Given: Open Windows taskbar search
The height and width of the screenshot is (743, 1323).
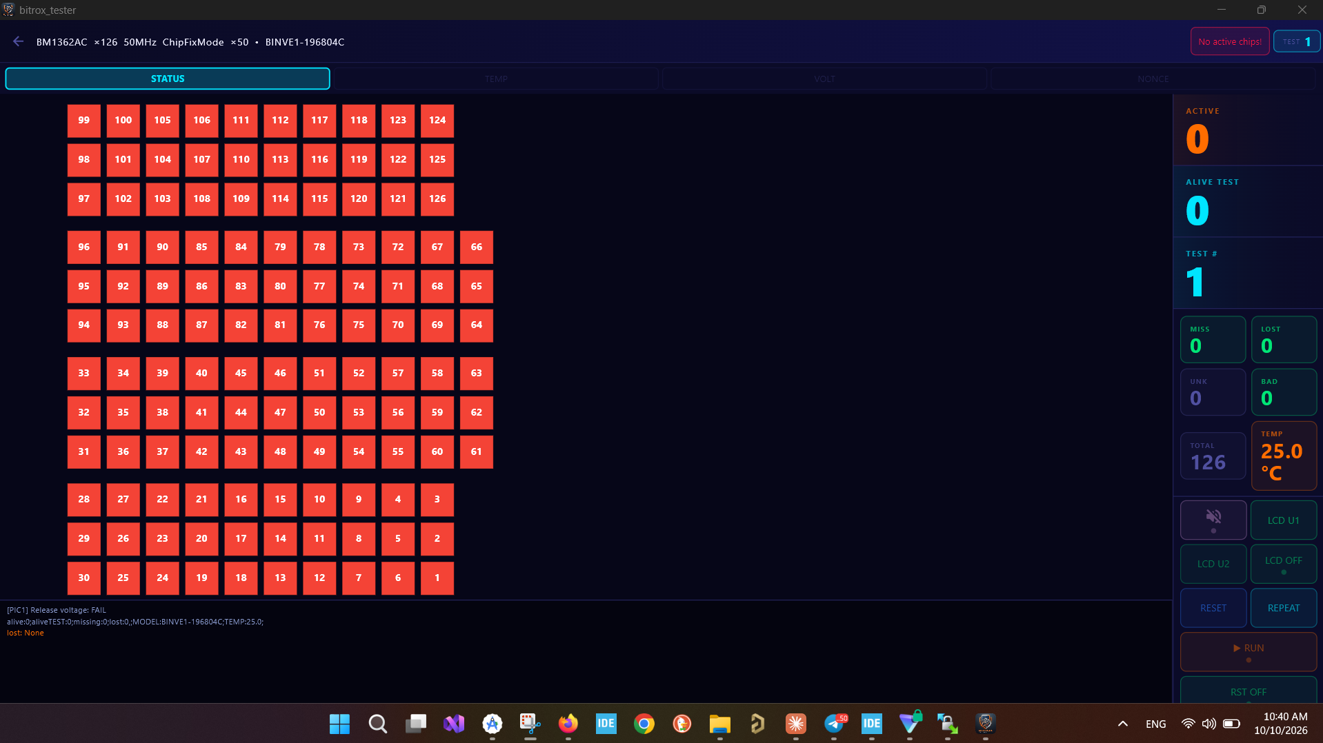Looking at the screenshot, I should point(377,724).
